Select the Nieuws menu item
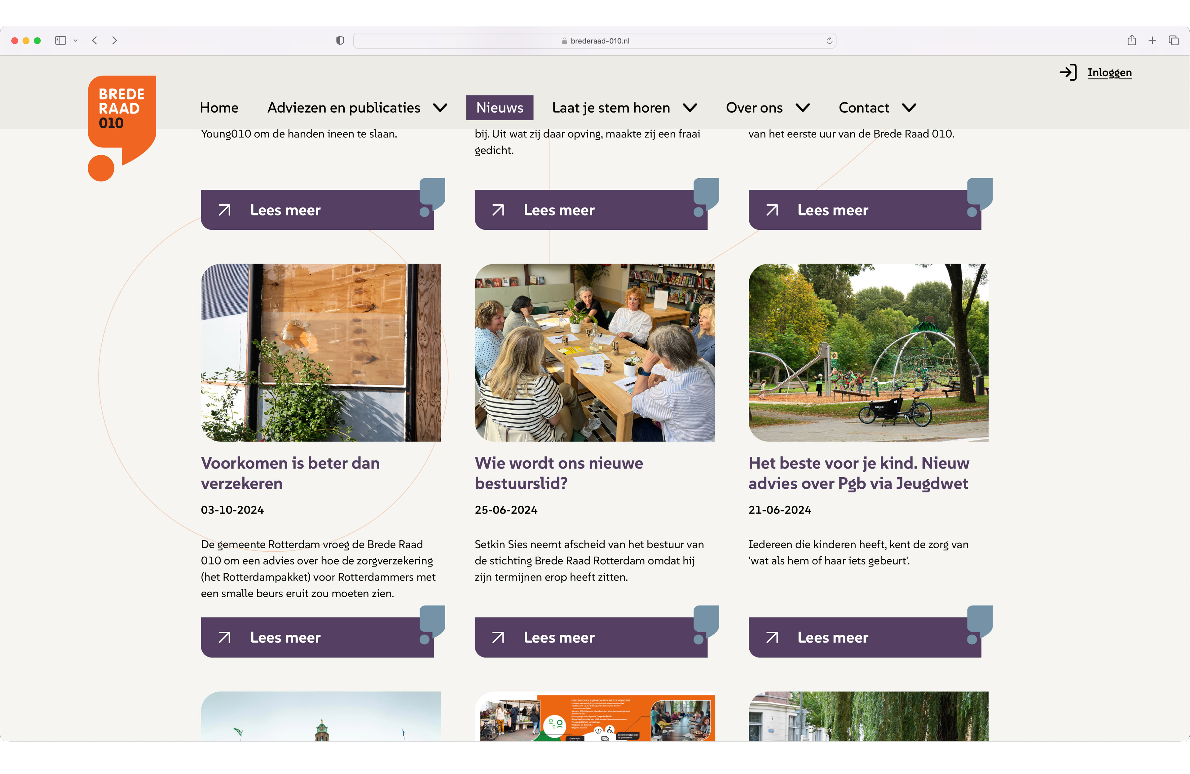Screen dimensions: 1190x774 tap(500, 108)
